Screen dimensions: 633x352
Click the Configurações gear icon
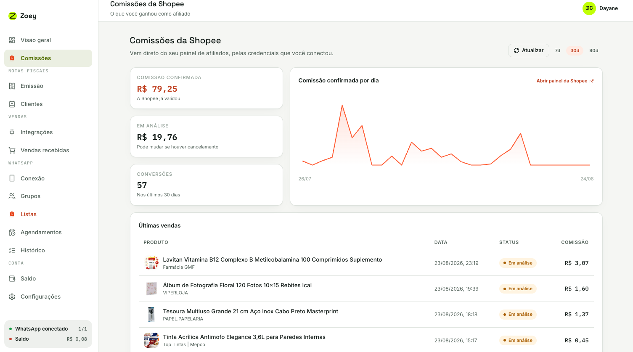coord(12,297)
